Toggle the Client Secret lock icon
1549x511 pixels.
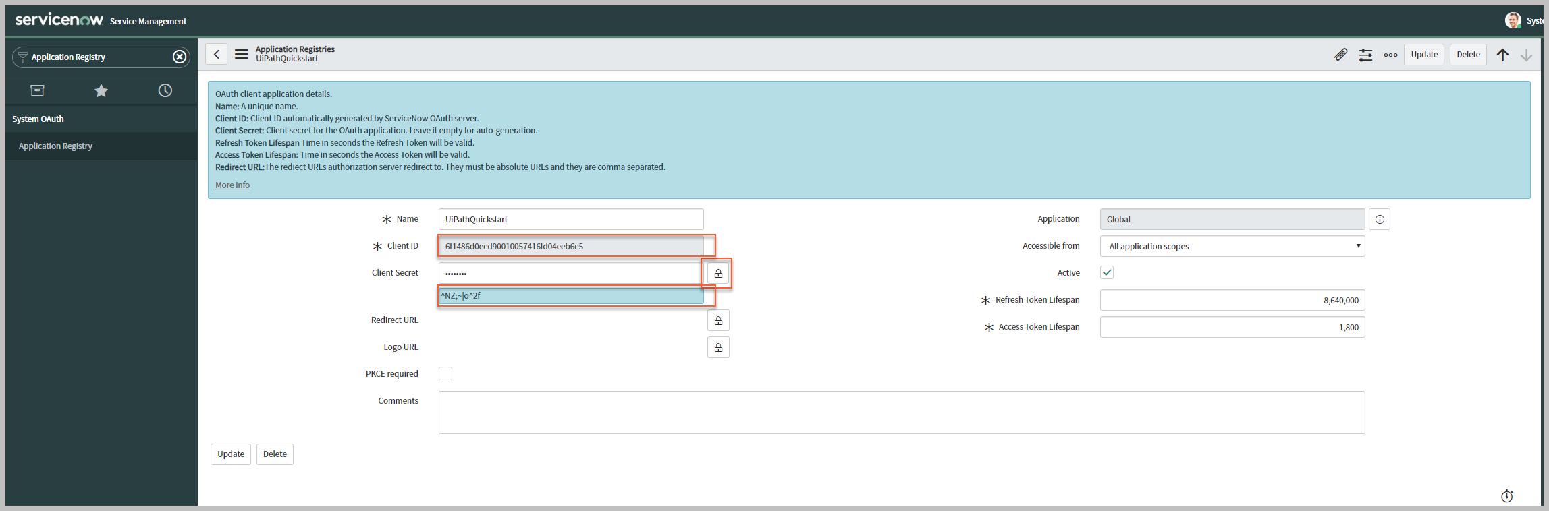click(718, 273)
